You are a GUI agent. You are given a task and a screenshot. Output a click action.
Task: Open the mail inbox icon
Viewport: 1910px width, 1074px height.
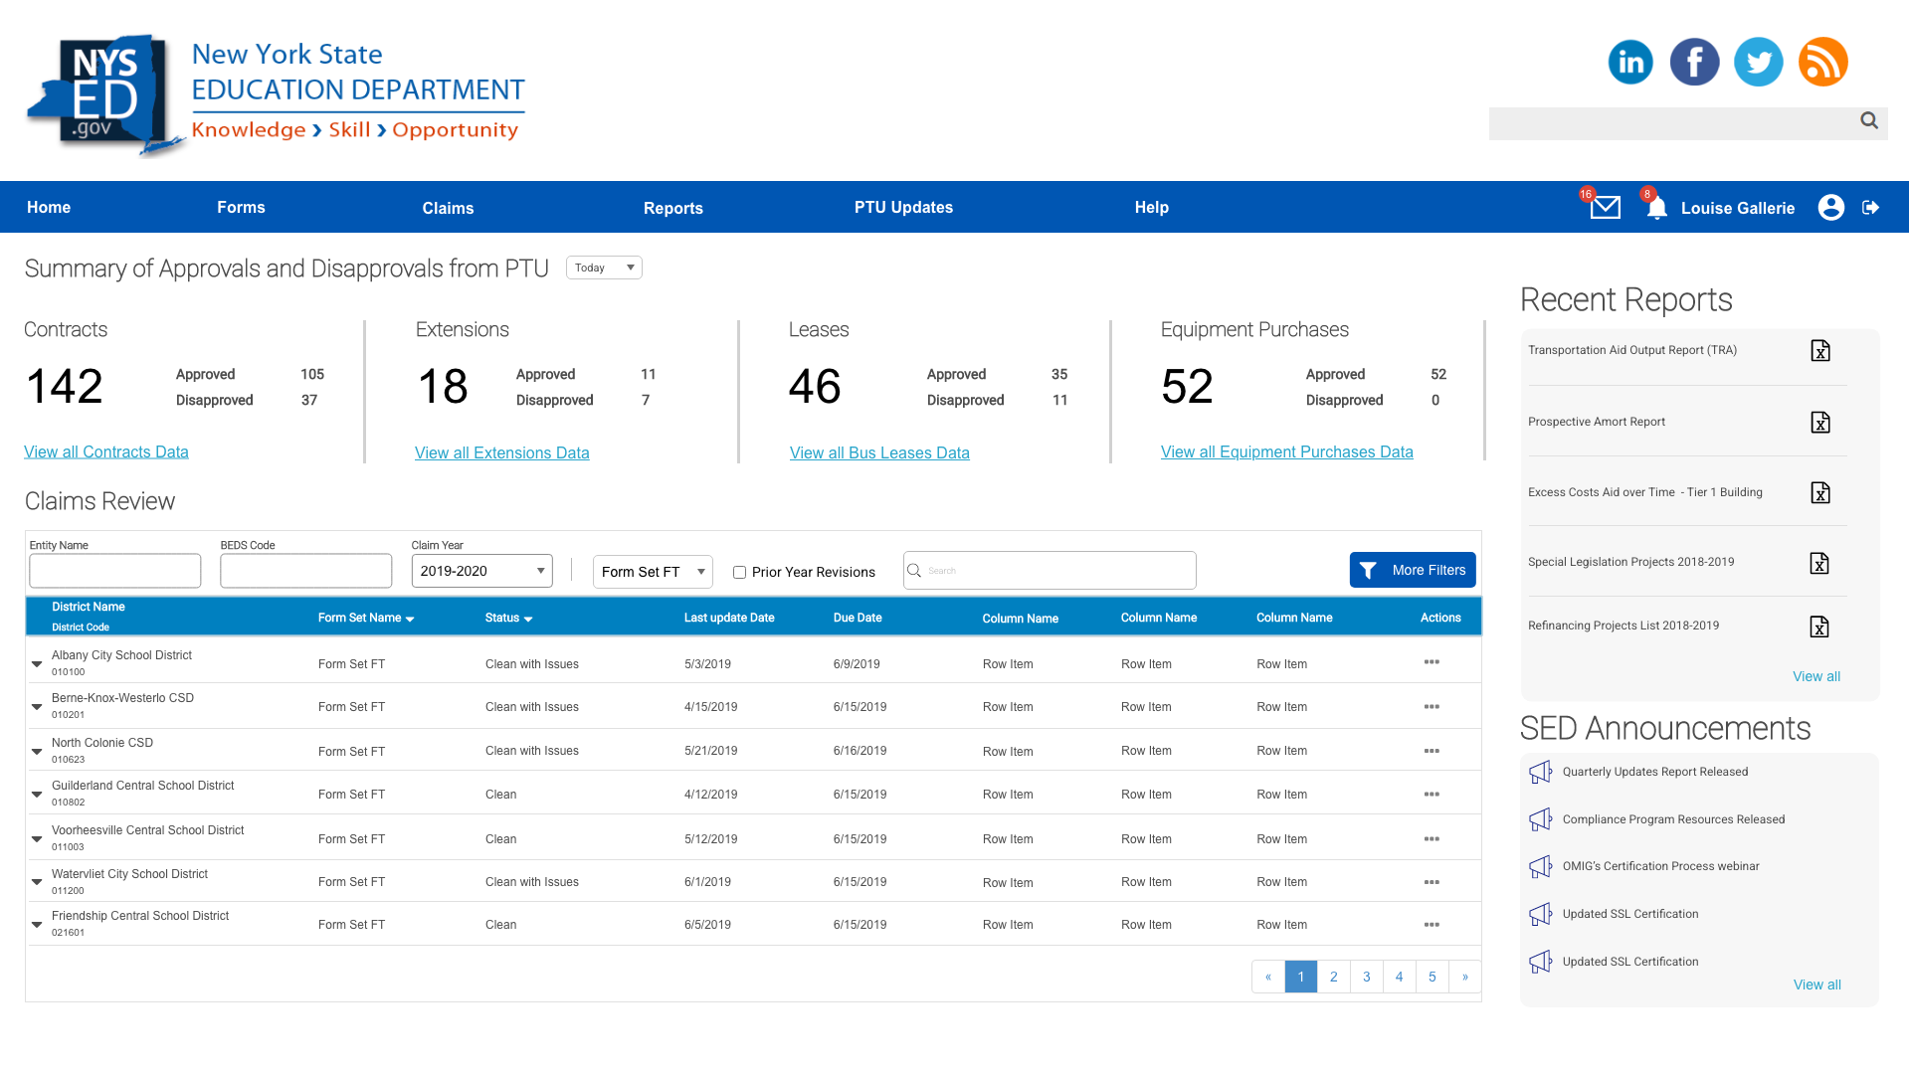point(1605,207)
